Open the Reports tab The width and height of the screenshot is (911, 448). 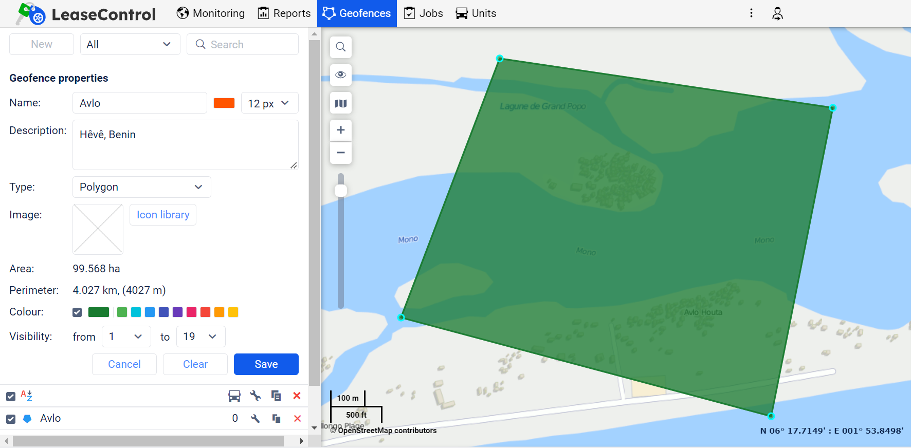[x=284, y=13]
